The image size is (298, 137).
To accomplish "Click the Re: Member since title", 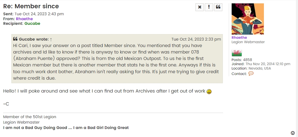I will coord(31,6).
